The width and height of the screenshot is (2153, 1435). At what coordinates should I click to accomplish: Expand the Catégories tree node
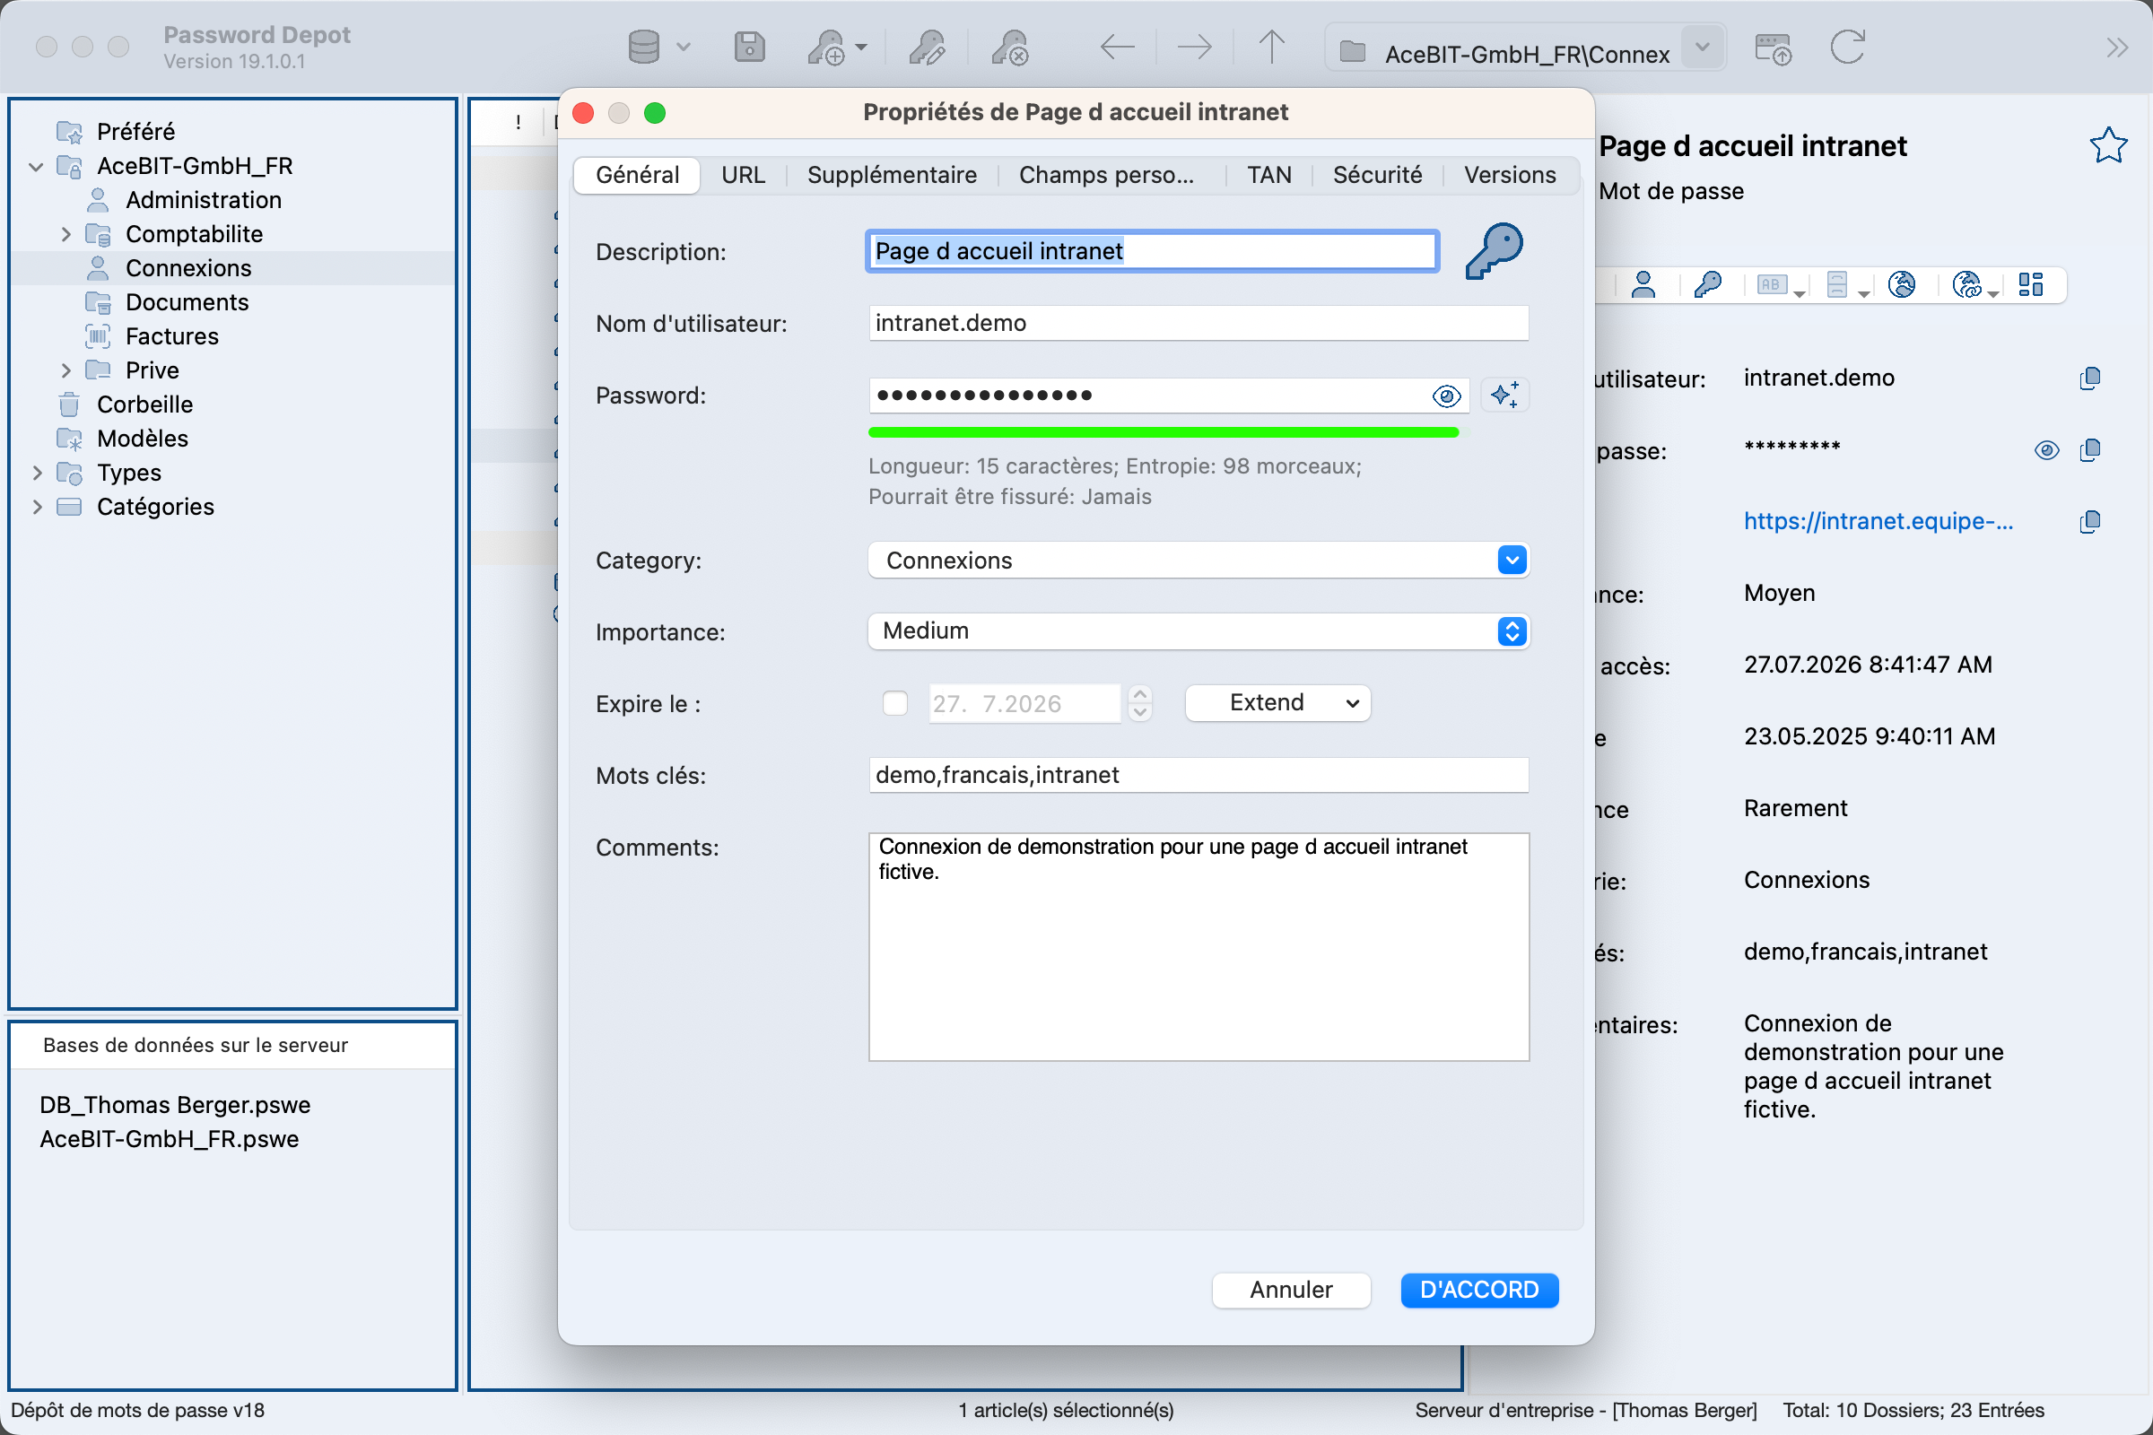coord(37,507)
